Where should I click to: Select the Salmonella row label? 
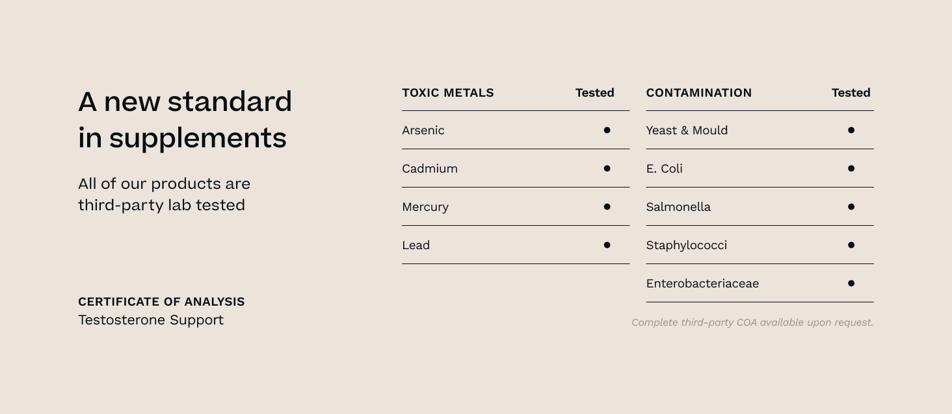678,207
